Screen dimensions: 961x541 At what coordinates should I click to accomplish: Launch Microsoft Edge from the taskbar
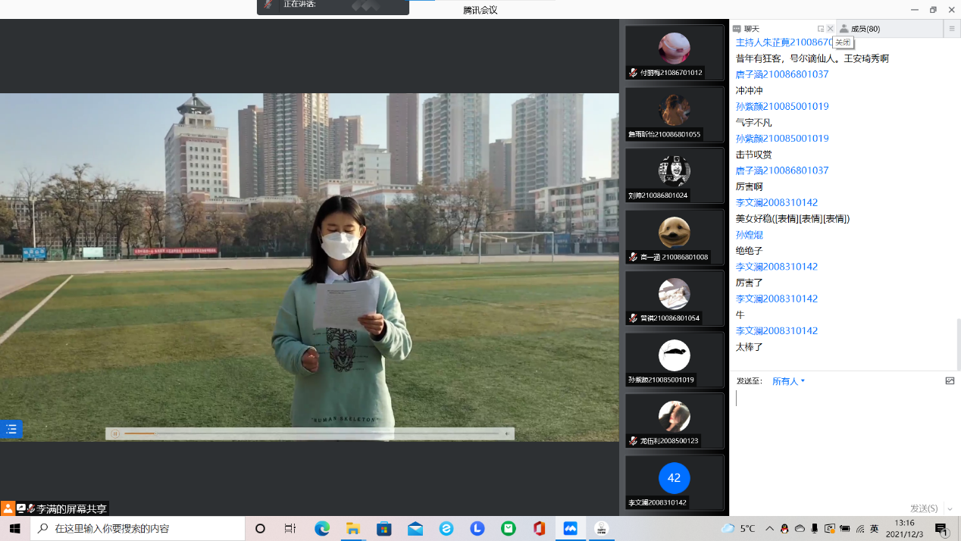[x=322, y=529]
